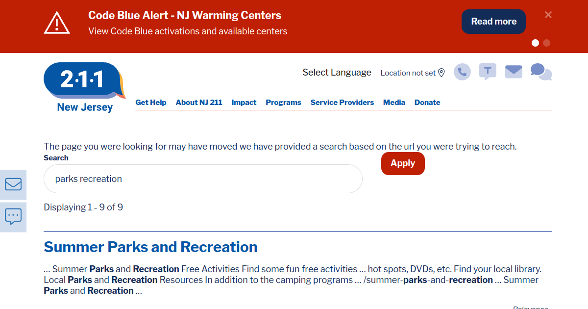
Task: Click the Read more button
Action: tap(493, 22)
